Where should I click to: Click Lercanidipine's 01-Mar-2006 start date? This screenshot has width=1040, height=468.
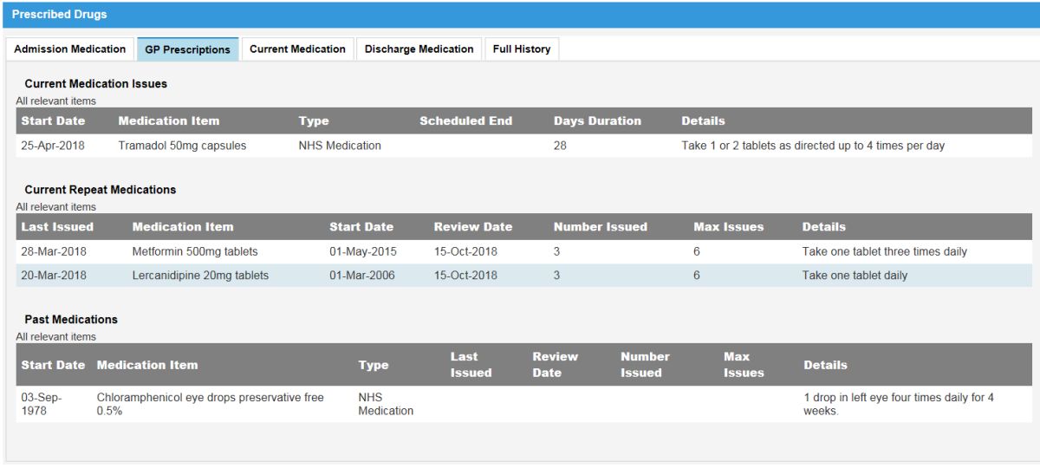coord(361,276)
